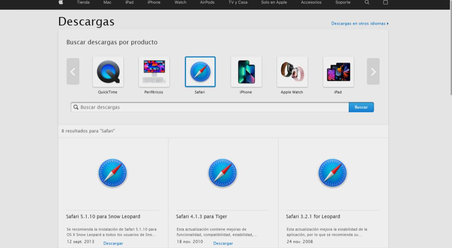Open Solo en Apple menu item
Viewport: 452px width, 248px height.
coord(274,3)
